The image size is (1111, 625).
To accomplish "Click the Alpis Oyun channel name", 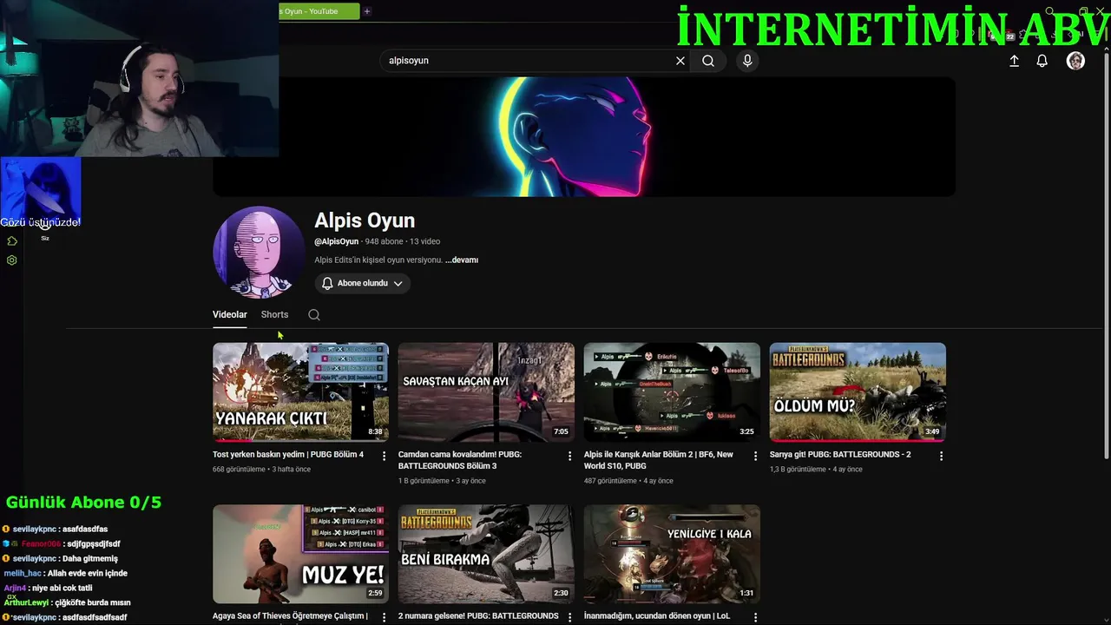I will pyautogui.click(x=365, y=220).
